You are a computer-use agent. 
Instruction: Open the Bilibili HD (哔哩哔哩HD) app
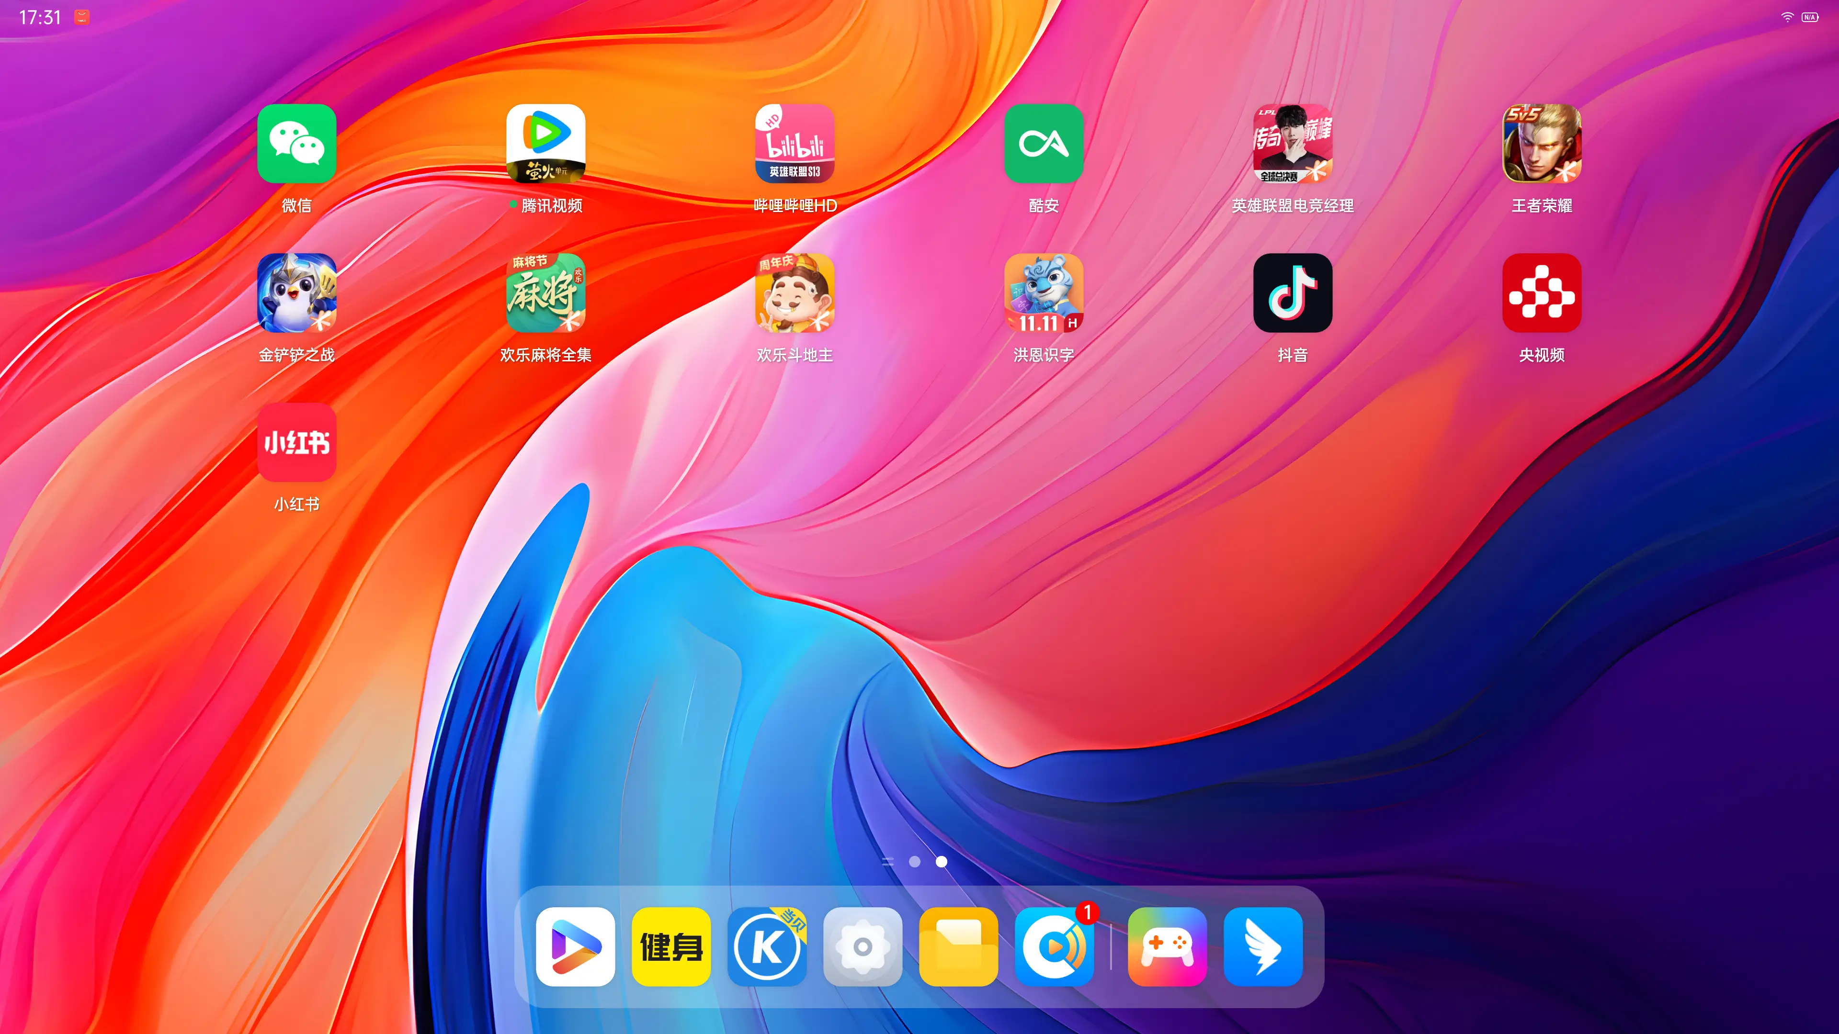click(x=795, y=144)
